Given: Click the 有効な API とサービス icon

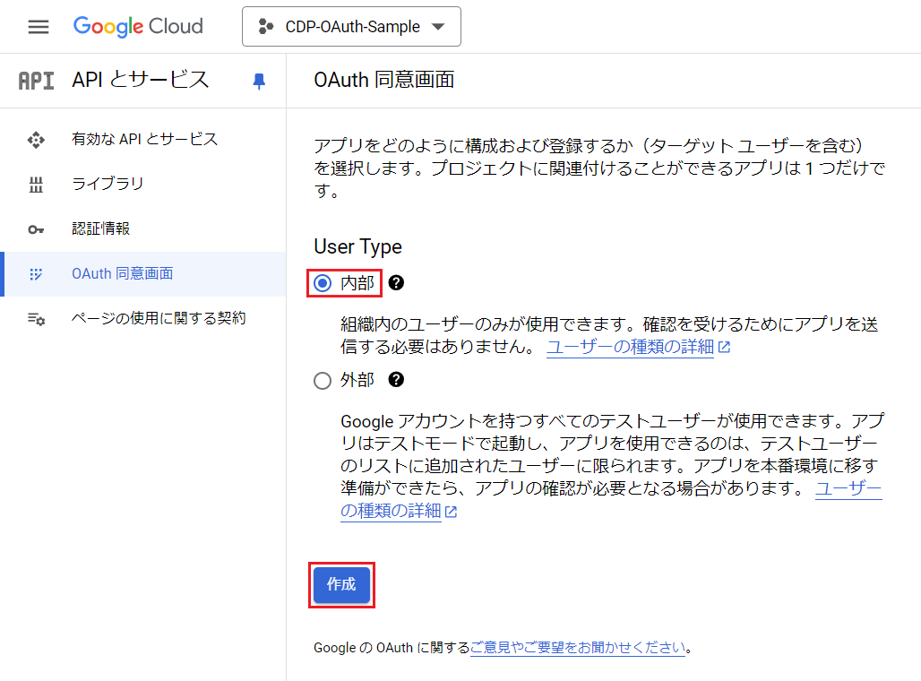Looking at the screenshot, I should click(x=36, y=140).
